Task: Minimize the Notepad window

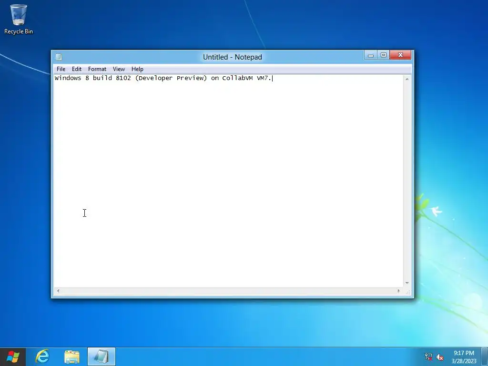Action: [371, 55]
